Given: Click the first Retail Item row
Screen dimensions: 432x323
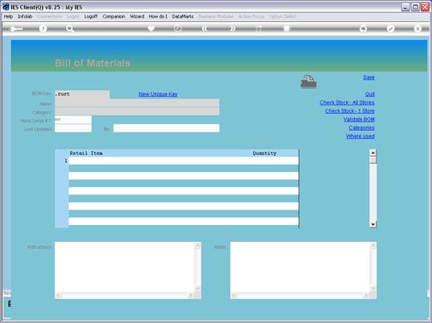Looking at the screenshot, I should click(184, 161).
